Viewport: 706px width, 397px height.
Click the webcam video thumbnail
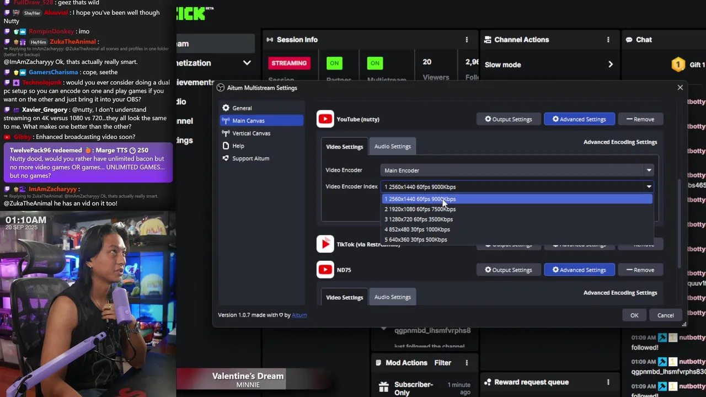pyautogui.click(x=88, y=304)
